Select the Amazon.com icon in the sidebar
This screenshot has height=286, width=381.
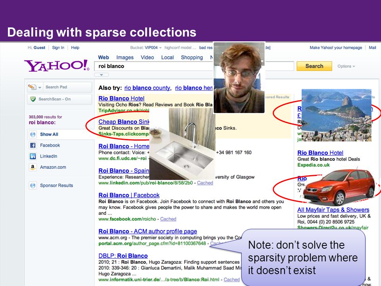33,167
